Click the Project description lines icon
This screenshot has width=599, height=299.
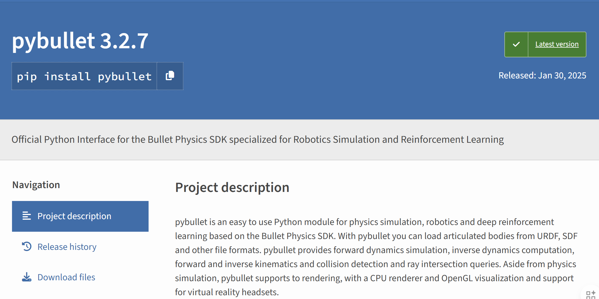[x=27, y=216]
